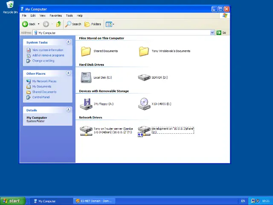This screenshot has width=273, height=205.
Task: Switch to ES-NET Domain taskbar button
Action: pyautogui.click(x=94, y=201)
